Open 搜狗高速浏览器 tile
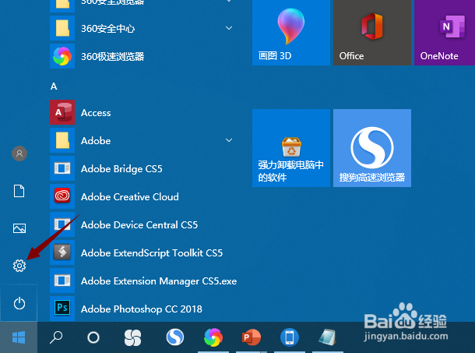 372,148
